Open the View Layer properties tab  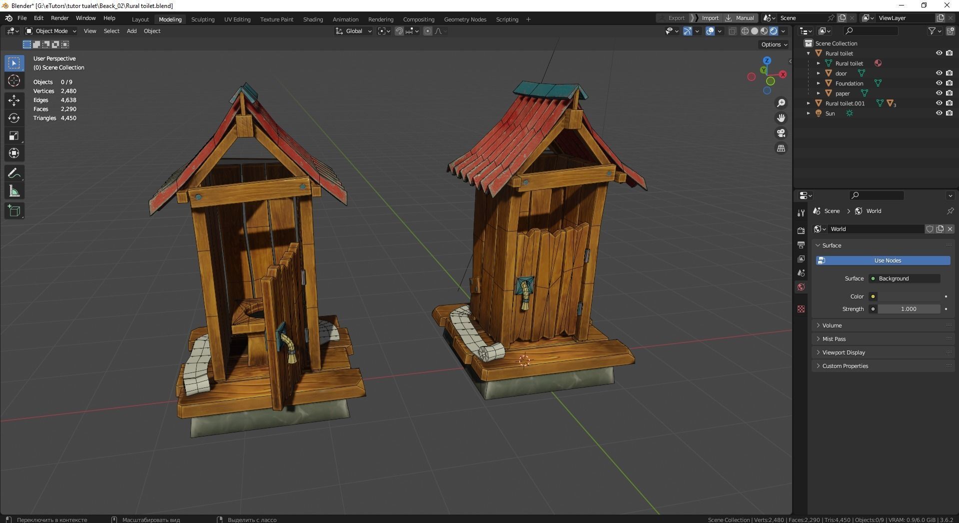(801, 259)
